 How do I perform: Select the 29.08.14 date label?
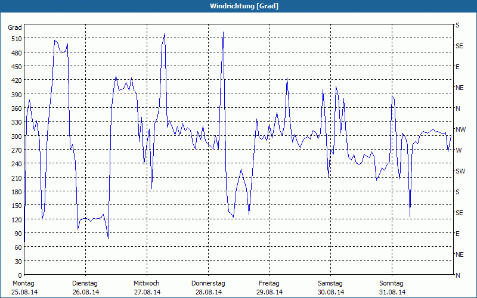[x=270, y=292]
